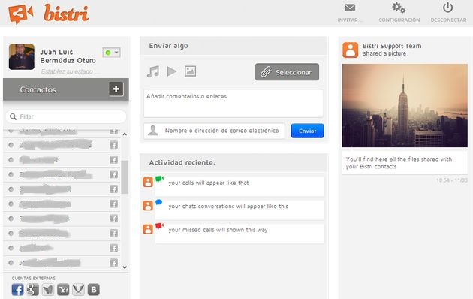Click the Seleccionar attach button
Screen dimensions: 473x299
[x=287, y=72]
